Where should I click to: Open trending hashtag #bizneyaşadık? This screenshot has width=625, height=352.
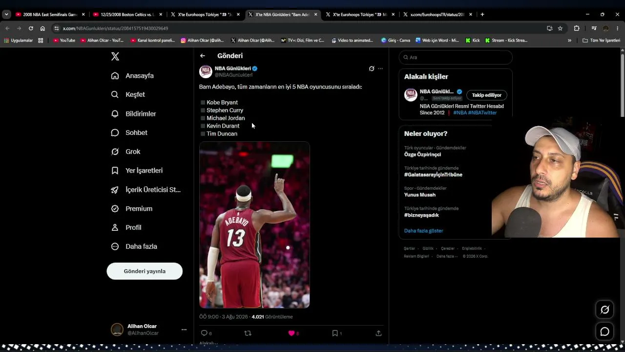pyautogui.click(x=421, y=215)
